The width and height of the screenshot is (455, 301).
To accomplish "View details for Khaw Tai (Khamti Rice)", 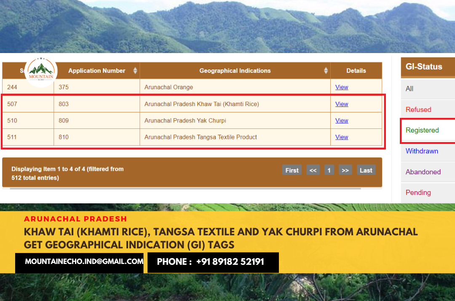I will pos(342,104).
